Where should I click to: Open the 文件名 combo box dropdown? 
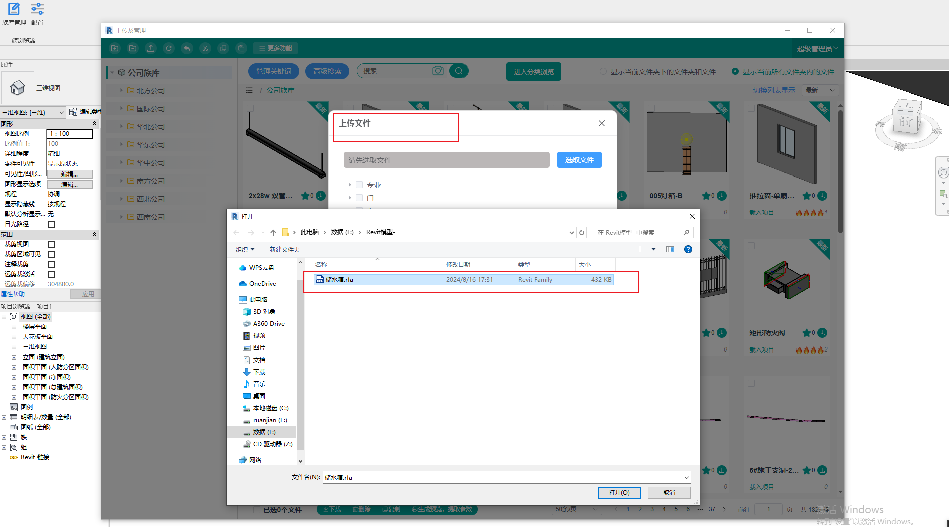(686, 478)
